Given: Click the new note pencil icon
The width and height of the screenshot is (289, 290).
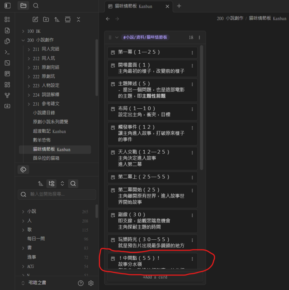Looking at the screenshot, I should click(x=35, y=19).
